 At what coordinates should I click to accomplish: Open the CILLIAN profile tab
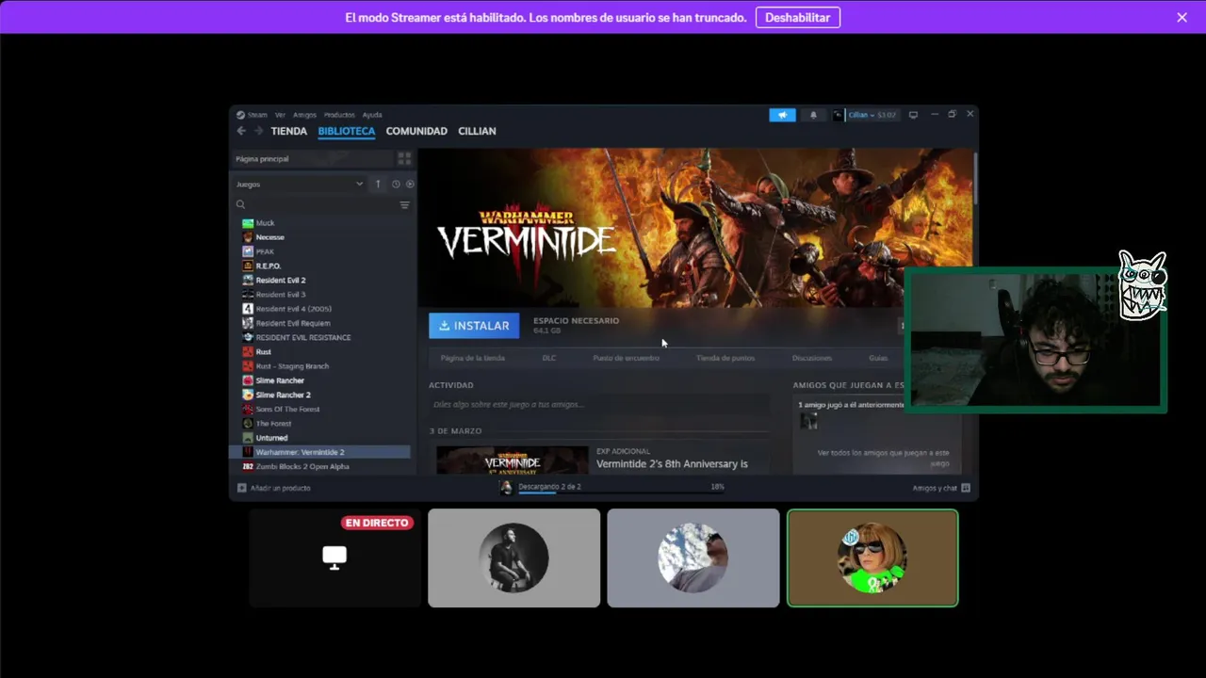tap(477, 131)
